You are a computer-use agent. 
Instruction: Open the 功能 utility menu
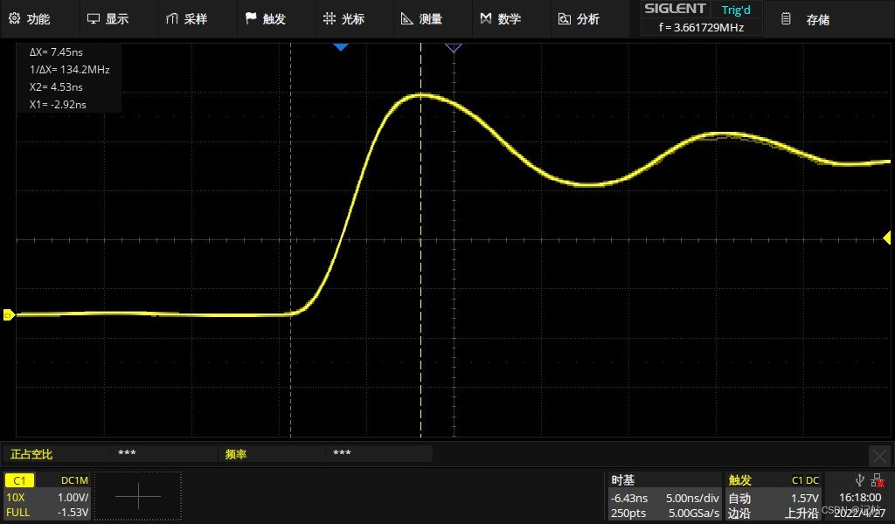(38, 19)
